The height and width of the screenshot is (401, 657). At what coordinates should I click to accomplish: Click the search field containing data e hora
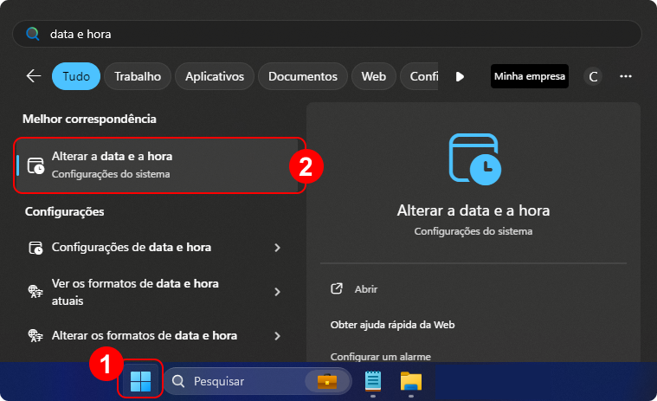327,34
